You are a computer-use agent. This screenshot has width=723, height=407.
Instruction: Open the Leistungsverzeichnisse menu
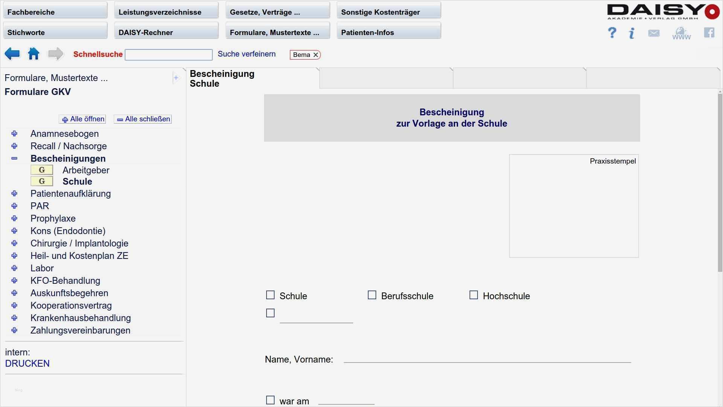click(166, 12)
